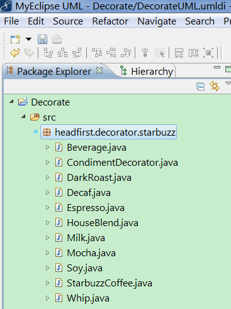This screenshot has height=309, width=231.
Task: Open the Source menu
Action: tap(68, 21)
